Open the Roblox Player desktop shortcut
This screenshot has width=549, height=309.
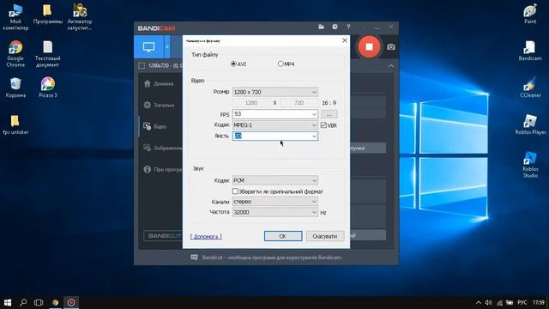coord(530,124)
